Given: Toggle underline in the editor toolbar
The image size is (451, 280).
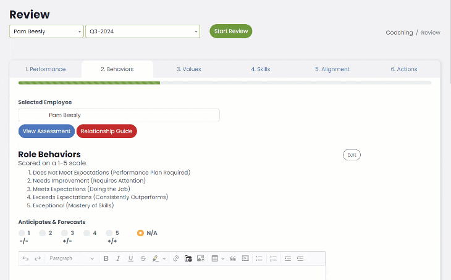Looking at the screenshot, I should (130, 258).
